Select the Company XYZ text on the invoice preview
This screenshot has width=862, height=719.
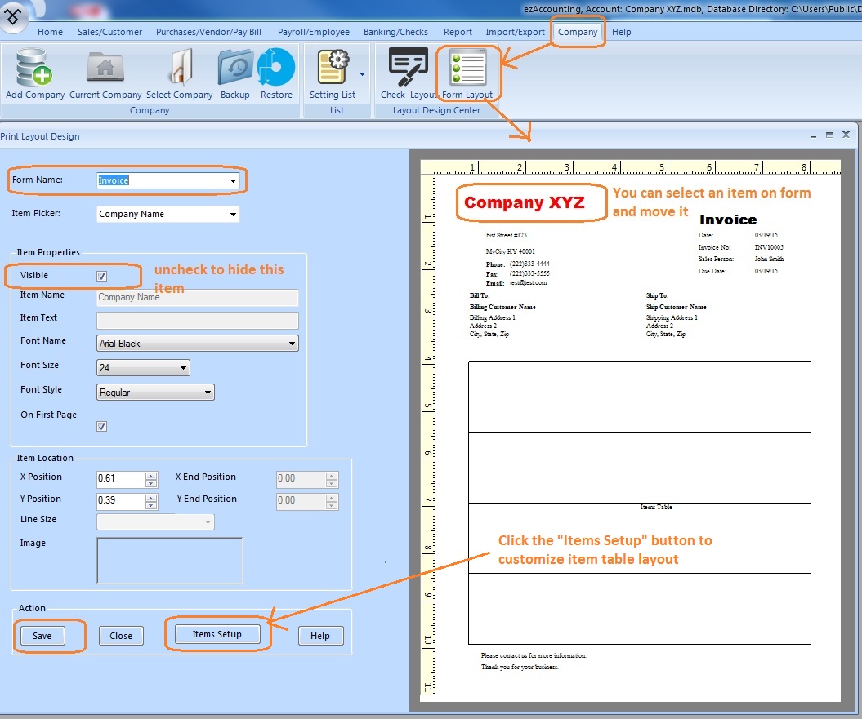point(524,203)
